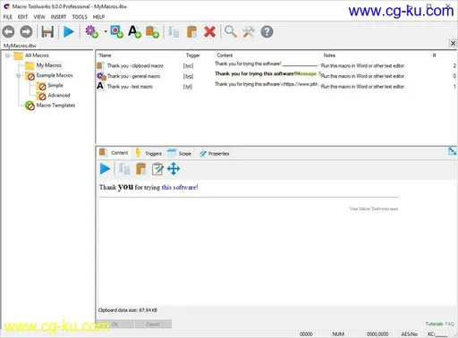458x338 pixels.
Task: Click the Paste icon in the main toolbar
Action: tap(191, 31)
